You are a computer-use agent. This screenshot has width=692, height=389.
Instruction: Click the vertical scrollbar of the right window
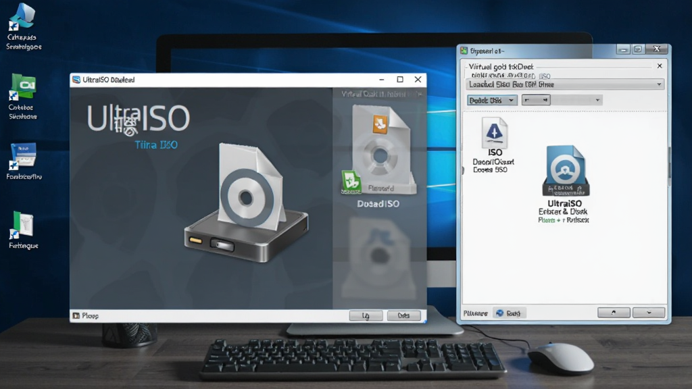pyautogui.click(x=669, y=167)
